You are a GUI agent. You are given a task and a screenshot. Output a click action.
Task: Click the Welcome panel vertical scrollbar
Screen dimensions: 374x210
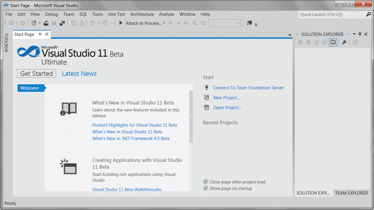point(191,117)
